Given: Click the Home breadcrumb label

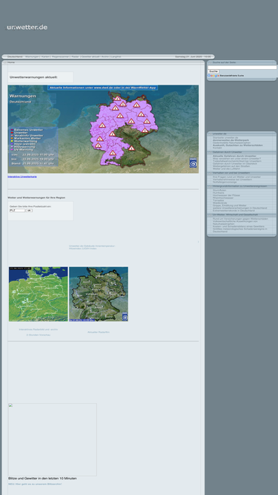Looking at the screenshot, I should (x=11, y=62).
